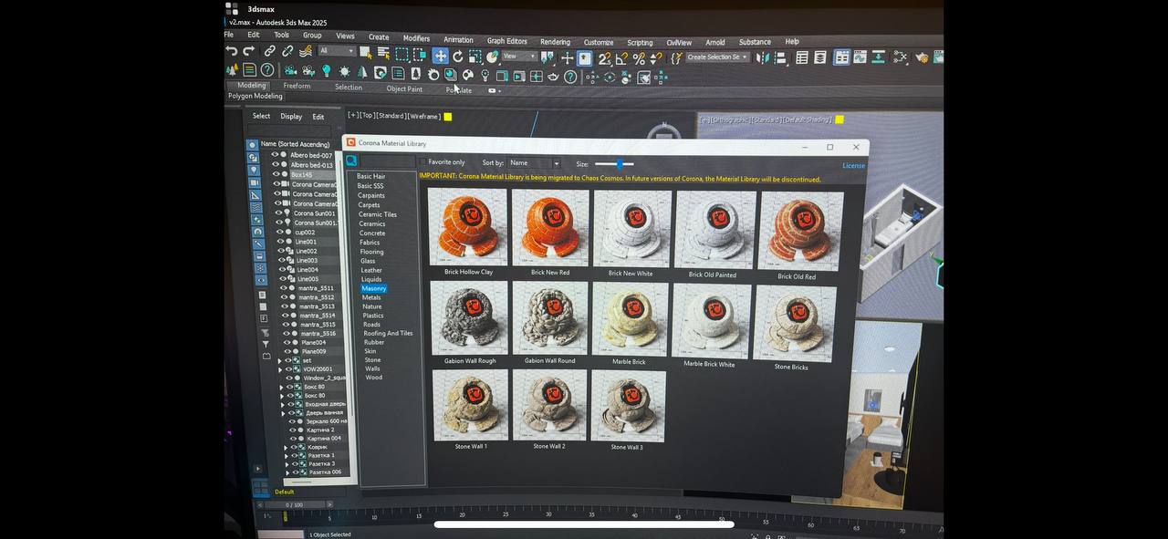Select the Ceramic Tiles category
The width and height of the screenshot is (1168, 539).
(378, 214)
